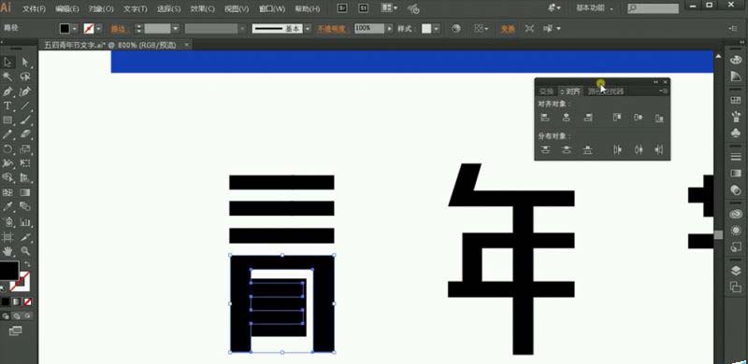
Task: Select the Pencil tool
Action: (7, 134)
